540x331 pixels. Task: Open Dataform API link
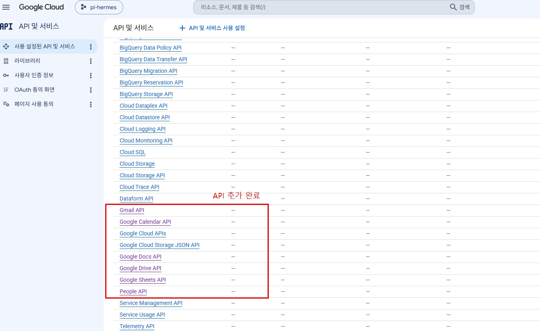[x=136, y=199]
